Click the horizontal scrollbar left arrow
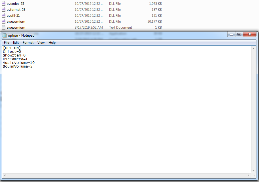The image size is (259, 182). pyautogui.click(x=5, y=175)
